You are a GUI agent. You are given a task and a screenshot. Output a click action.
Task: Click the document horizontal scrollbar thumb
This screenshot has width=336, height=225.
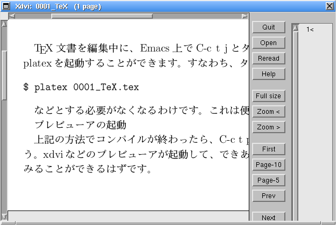[102, 16]
